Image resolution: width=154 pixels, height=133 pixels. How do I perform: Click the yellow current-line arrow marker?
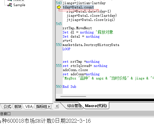[59, 7]
